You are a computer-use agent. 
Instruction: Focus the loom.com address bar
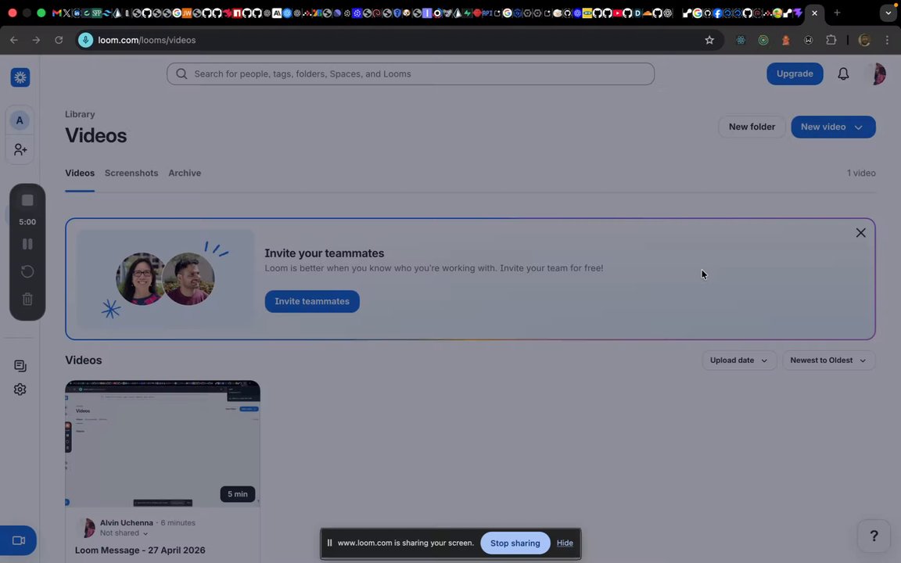coord(400,40)
